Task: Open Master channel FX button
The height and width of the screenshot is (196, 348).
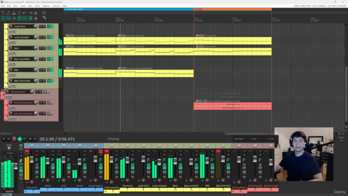Action: click(21, 168)
